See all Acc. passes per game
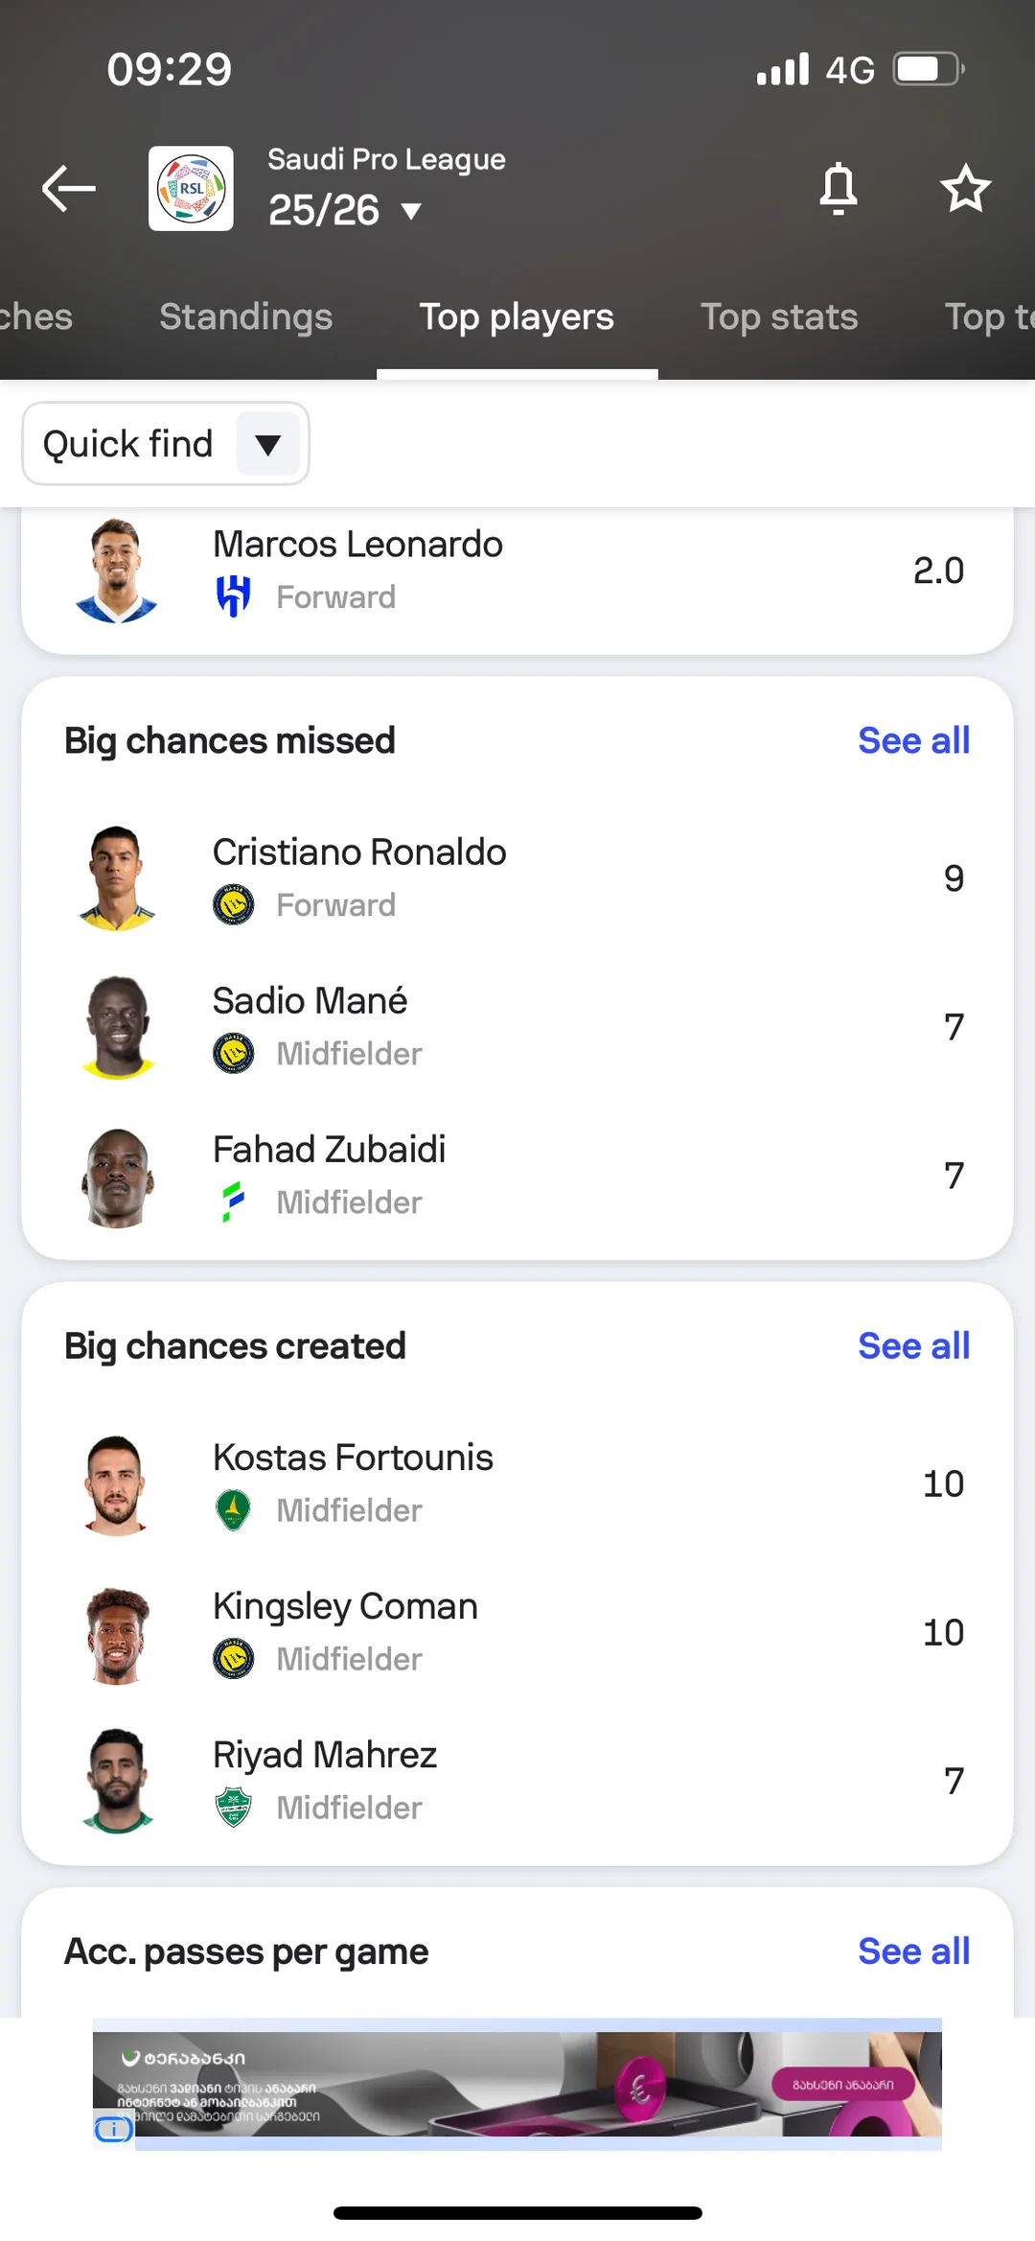The width and height of the screenshot is (1035, 2241). [913, 1951]
